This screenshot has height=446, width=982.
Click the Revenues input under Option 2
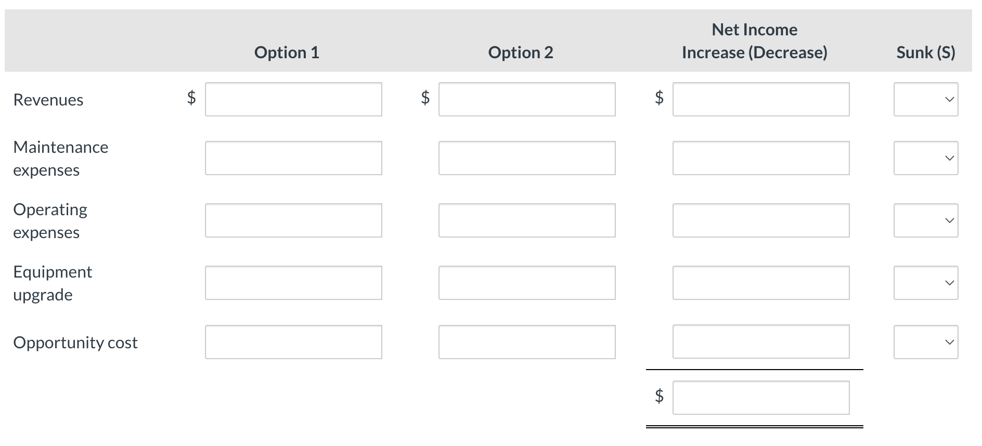pyautogui.click(x=526, y=99)
